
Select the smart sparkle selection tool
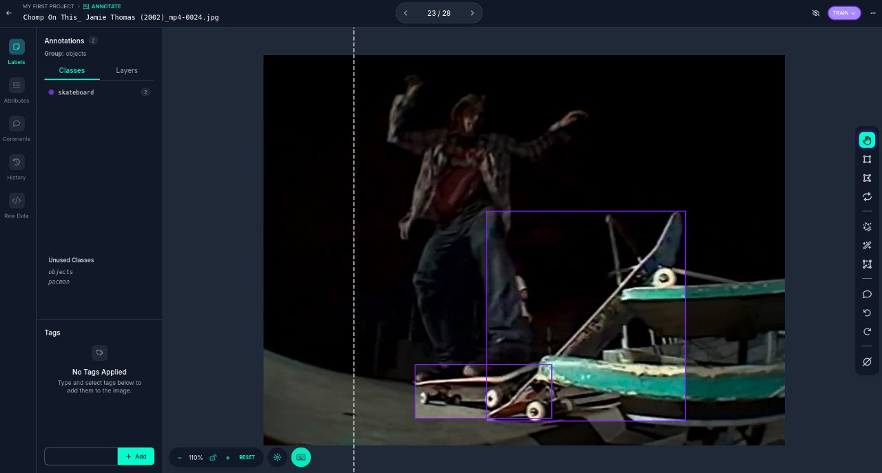pos(867,227)
